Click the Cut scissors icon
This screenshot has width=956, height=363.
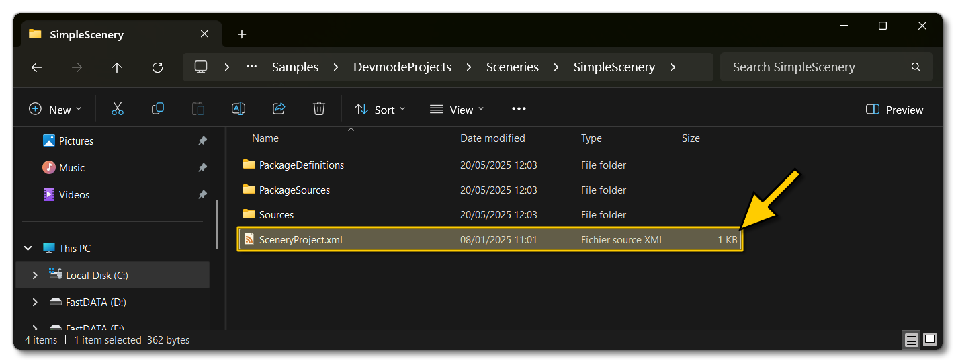pos(118,109)
